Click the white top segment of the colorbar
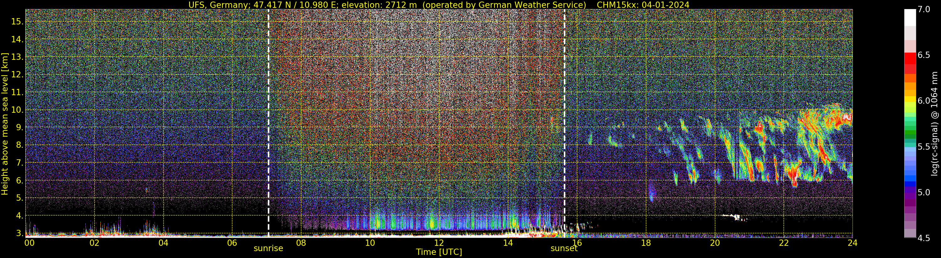941x258 pixels. pos(910,18)
